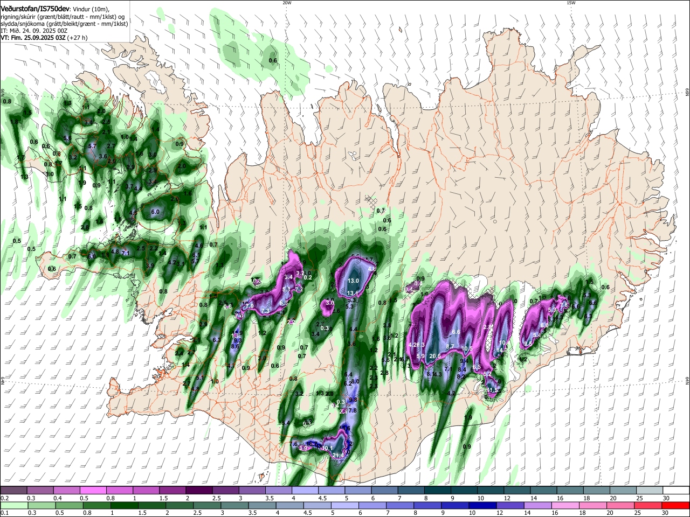The height and width of the screenshot is (517, 690).
Task: Click the 6 swatch in the upper snow legend row
Action: 384,490
